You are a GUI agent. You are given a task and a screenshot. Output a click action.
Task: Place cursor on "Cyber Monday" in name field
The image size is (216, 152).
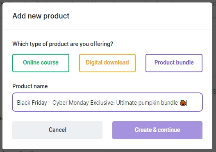pyautogui.click(x=70, y=103)
